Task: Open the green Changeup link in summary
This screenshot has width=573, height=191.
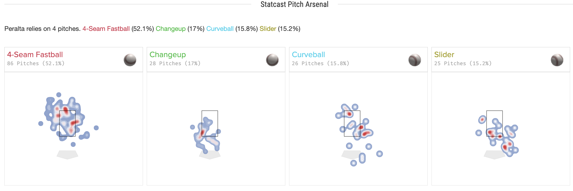Action: click(x=171, y=29)
